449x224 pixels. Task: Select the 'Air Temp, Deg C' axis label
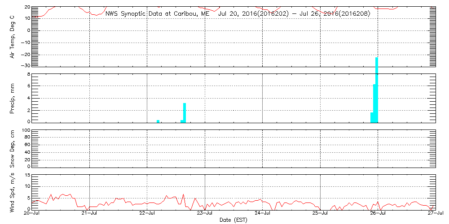13,36
